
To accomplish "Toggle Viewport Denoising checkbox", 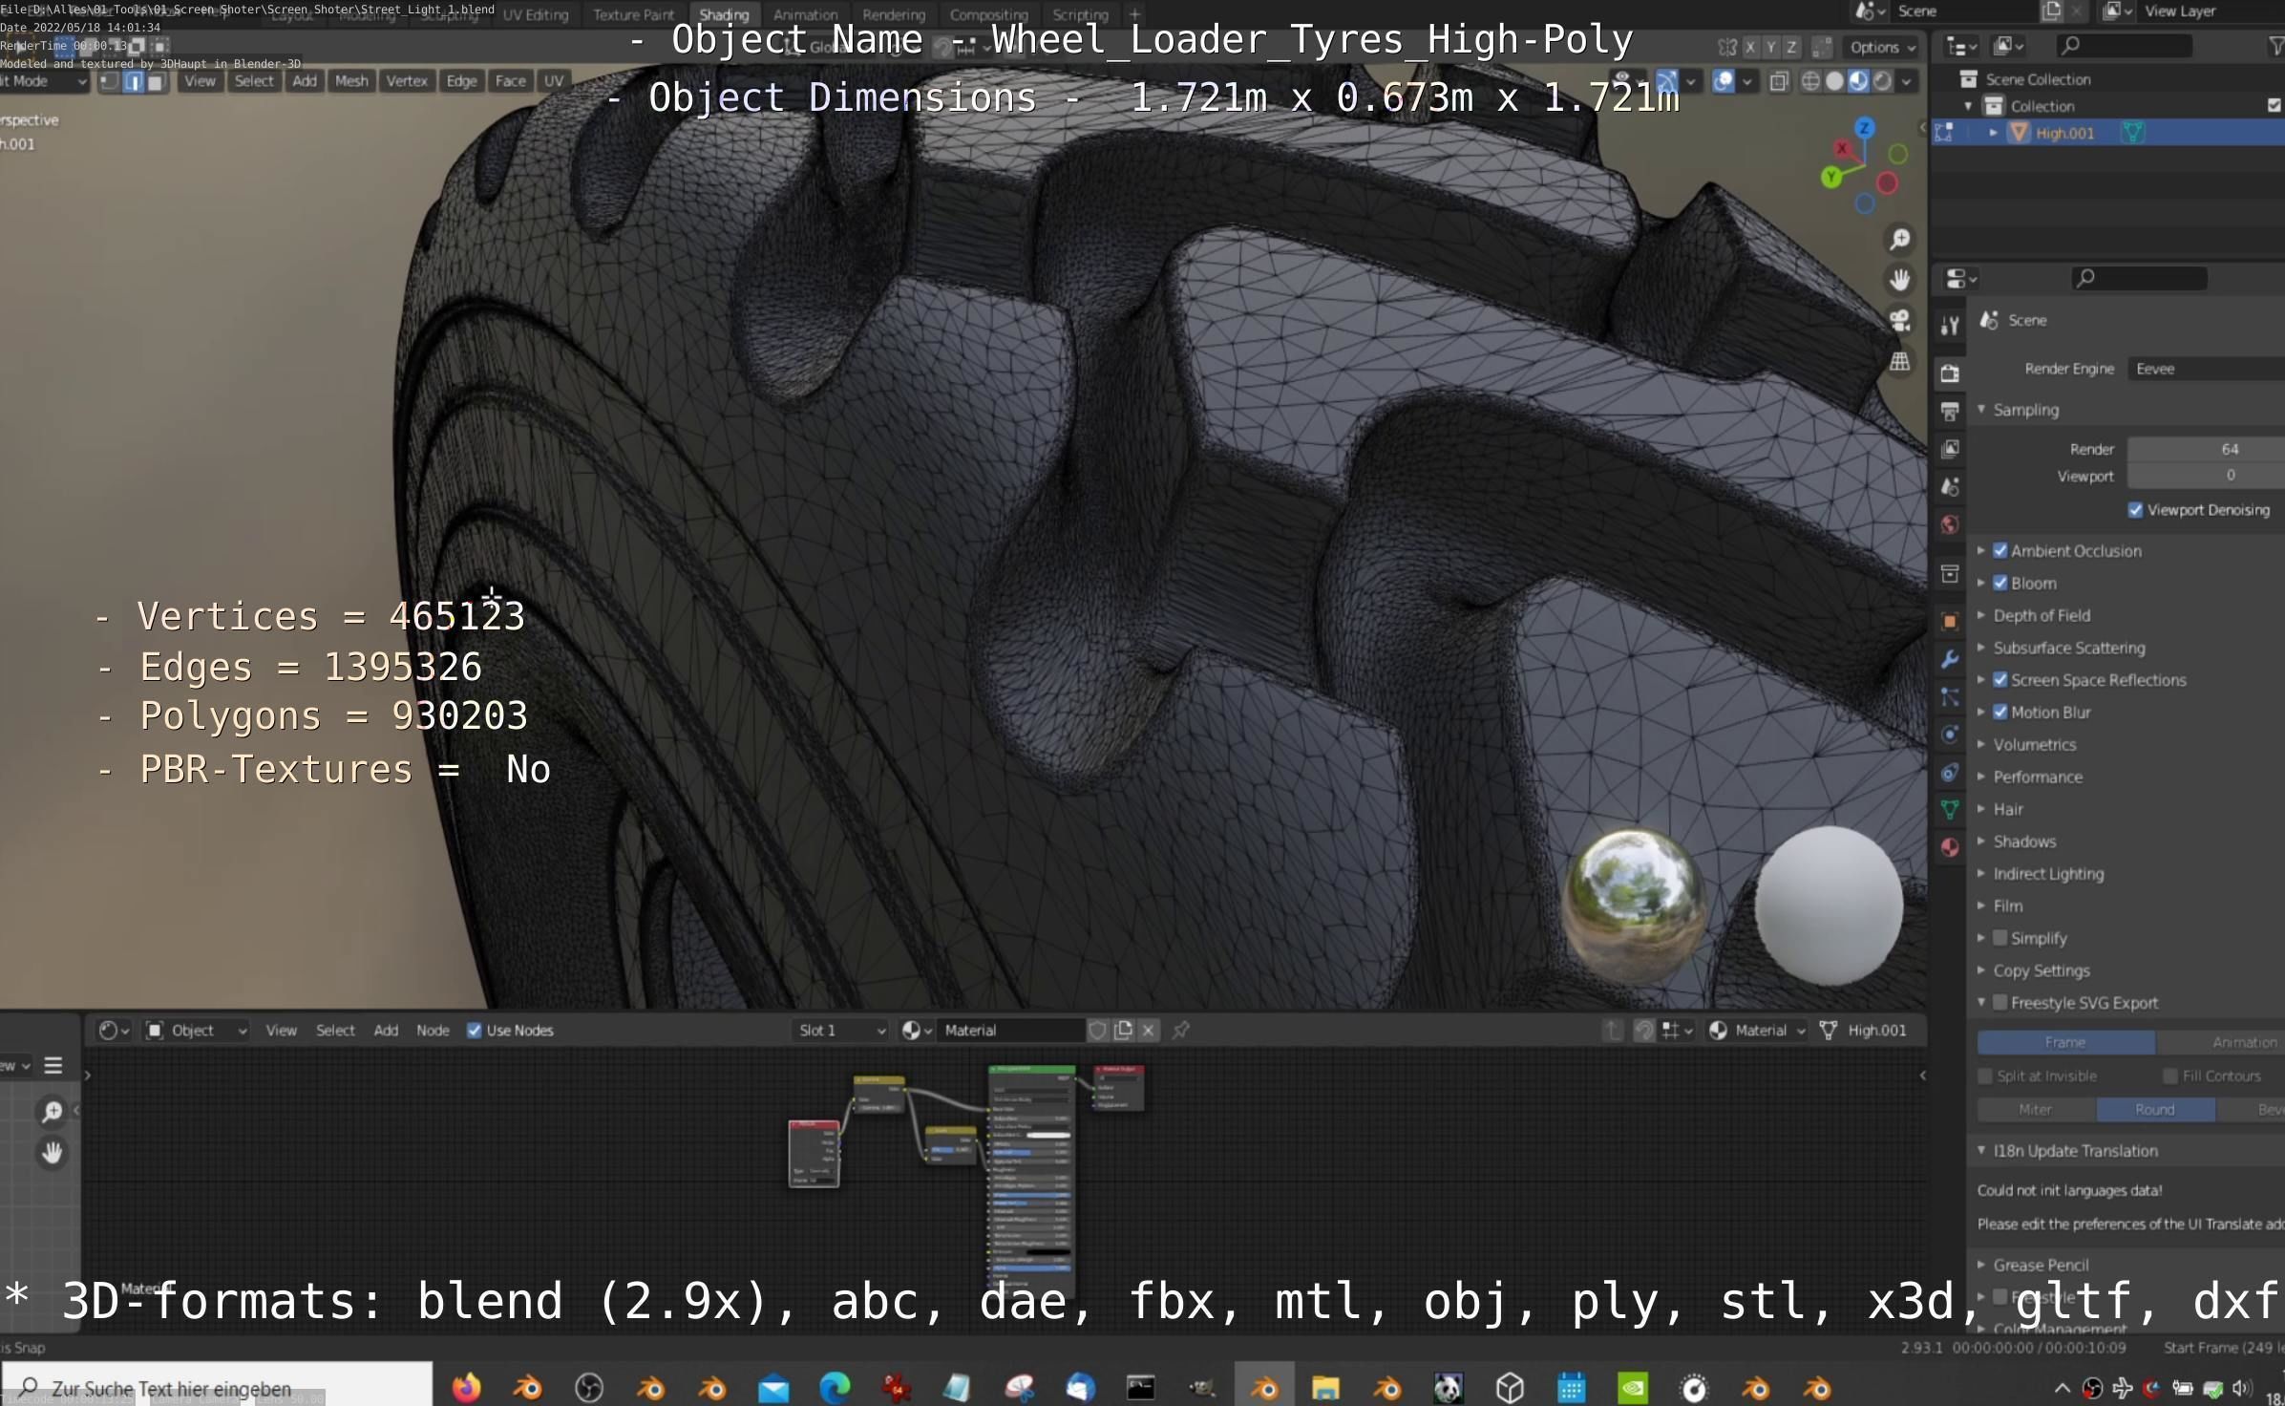I will pyautogui.click(x=2136, y=510).
